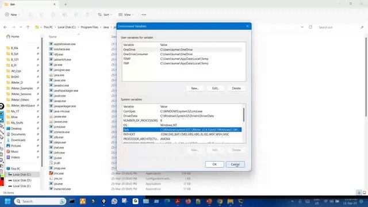368x207 pixels.
Task: Click This PC in the breadcrumb path
Action: 48,27
